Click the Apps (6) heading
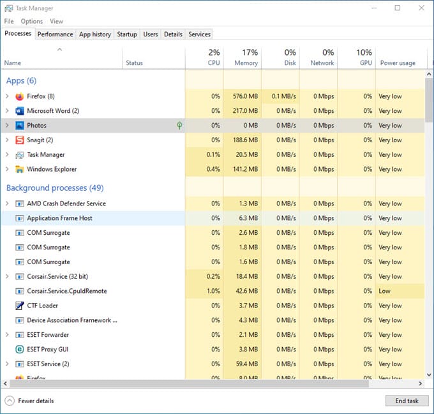Image resolution: width=434 pixels, height=414 pixels. pos(21,81)
